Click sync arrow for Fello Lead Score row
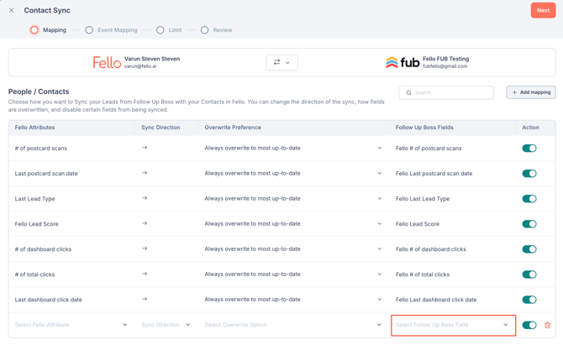Image resolution: width=563 pixels, height=345 pixels. pos(145,223)
